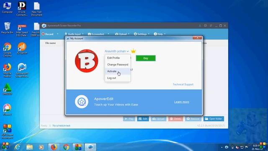Image resolution: width=268 pixels, height=151 pixels.
Task: Click the network tray icon
Action: click(x=242, y=147)
